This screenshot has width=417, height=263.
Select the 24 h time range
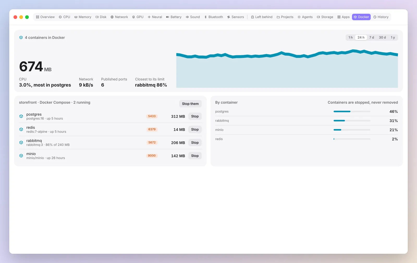point(361,37)
